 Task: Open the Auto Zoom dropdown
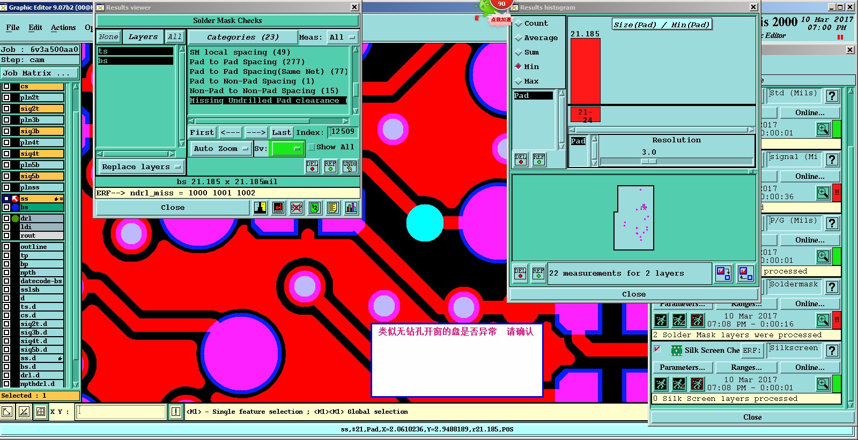point(221,149)
